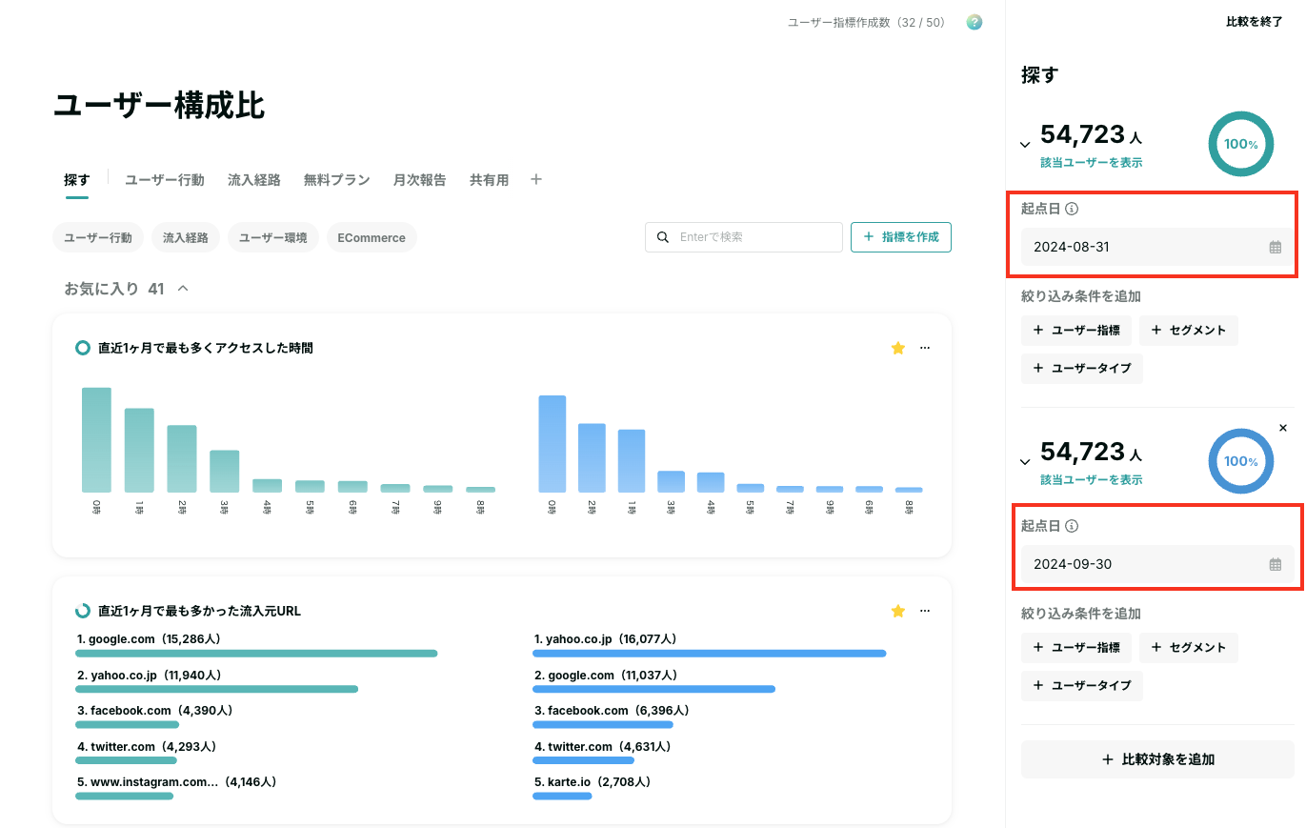Click chart title 直近1ヶ月で最も多かった流入元URL

tap(200, 611)
